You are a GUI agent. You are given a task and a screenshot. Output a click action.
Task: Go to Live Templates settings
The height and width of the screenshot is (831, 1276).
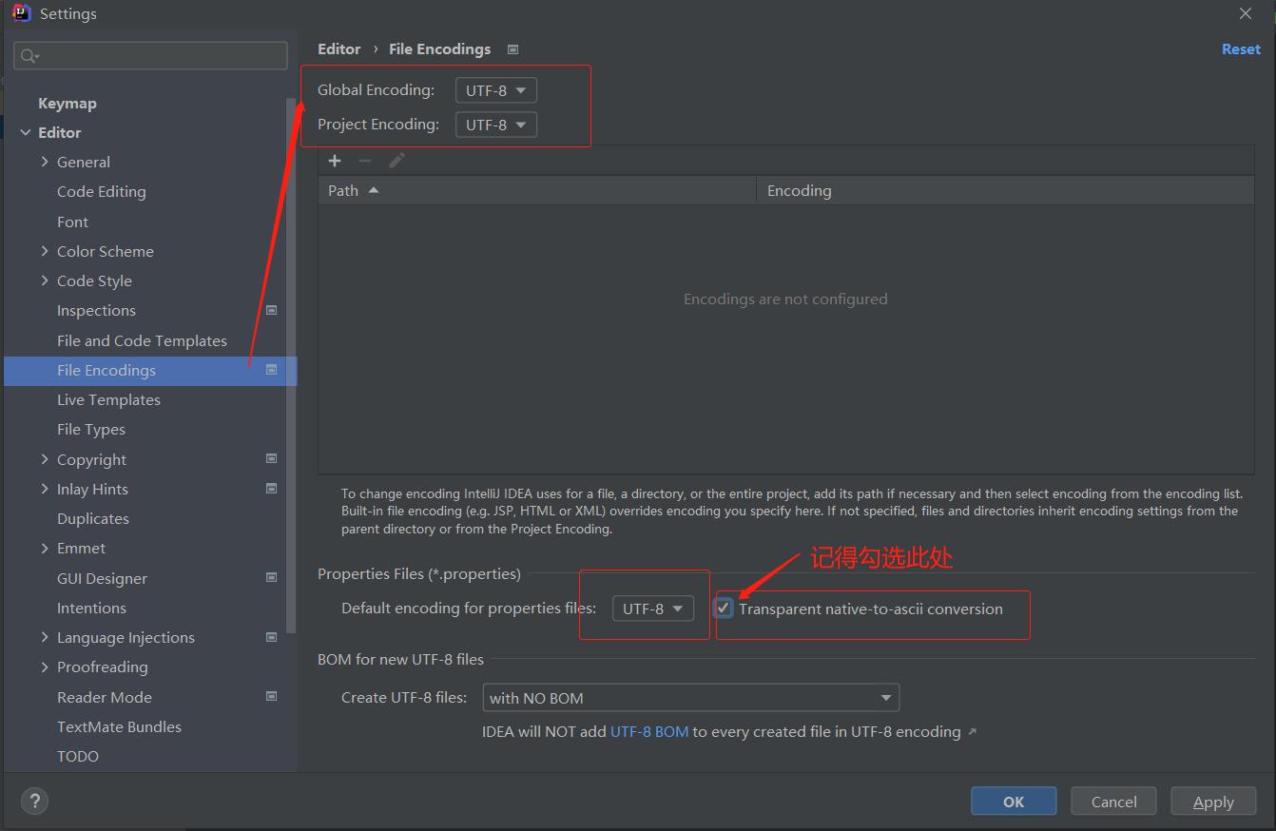pos(108,399)
